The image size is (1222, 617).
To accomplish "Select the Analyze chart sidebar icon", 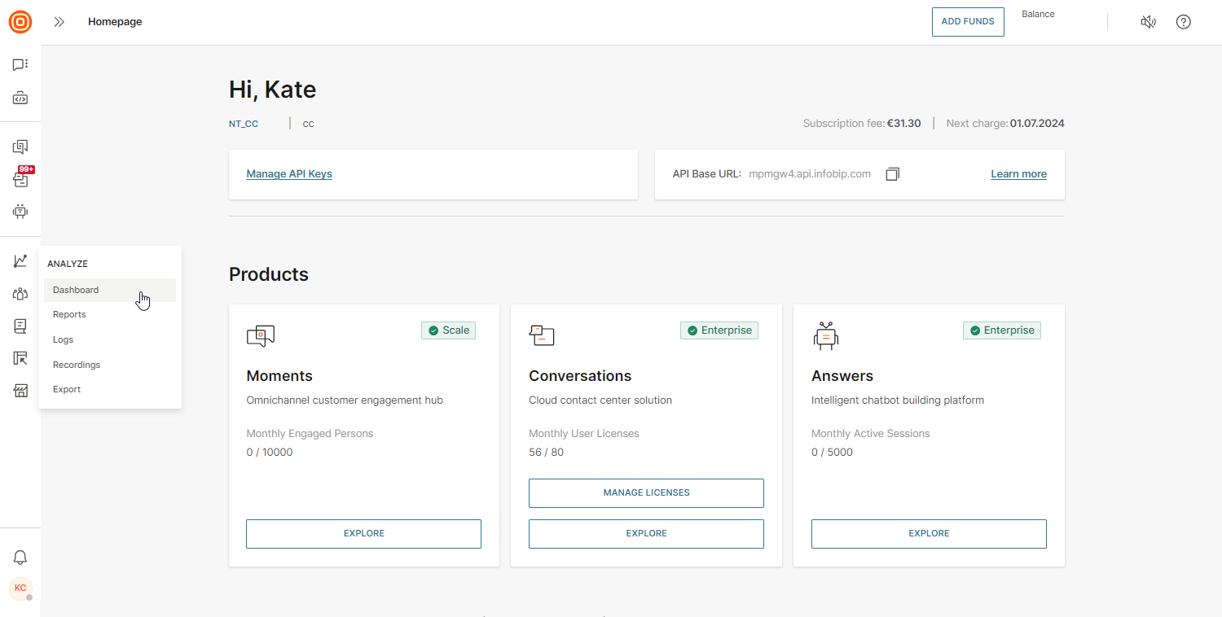I will [x=20, y=260].
